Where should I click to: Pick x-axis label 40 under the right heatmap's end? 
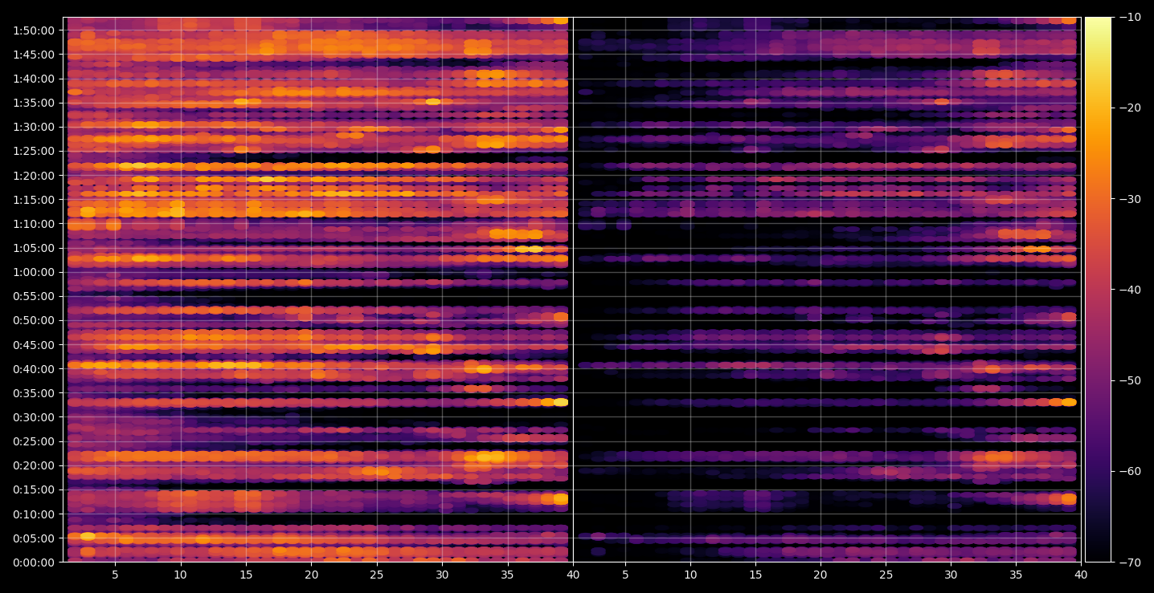tap(1082, 575)
